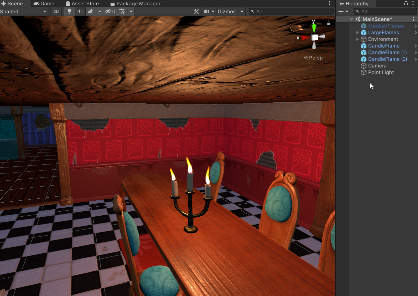Open the Gizmos dropdown arrow
Image resolution: width=418 pixels, height=296 pixels.
point(242,11)
